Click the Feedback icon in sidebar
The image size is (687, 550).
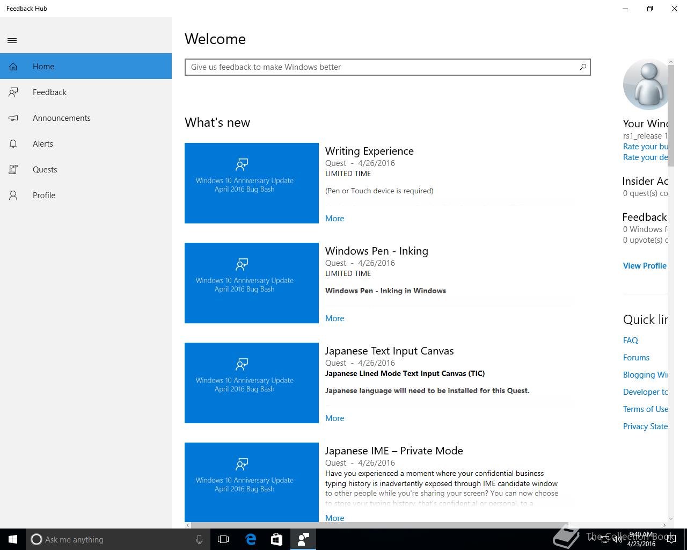pyautogui.click(x=13, y=92)
